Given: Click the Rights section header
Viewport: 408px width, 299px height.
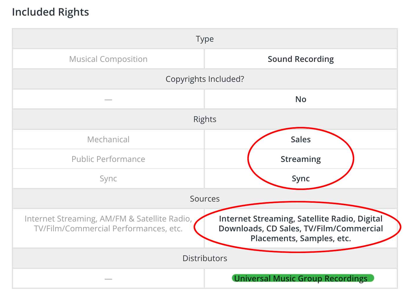Looking at the screenshot, I should tap(205, 119).
